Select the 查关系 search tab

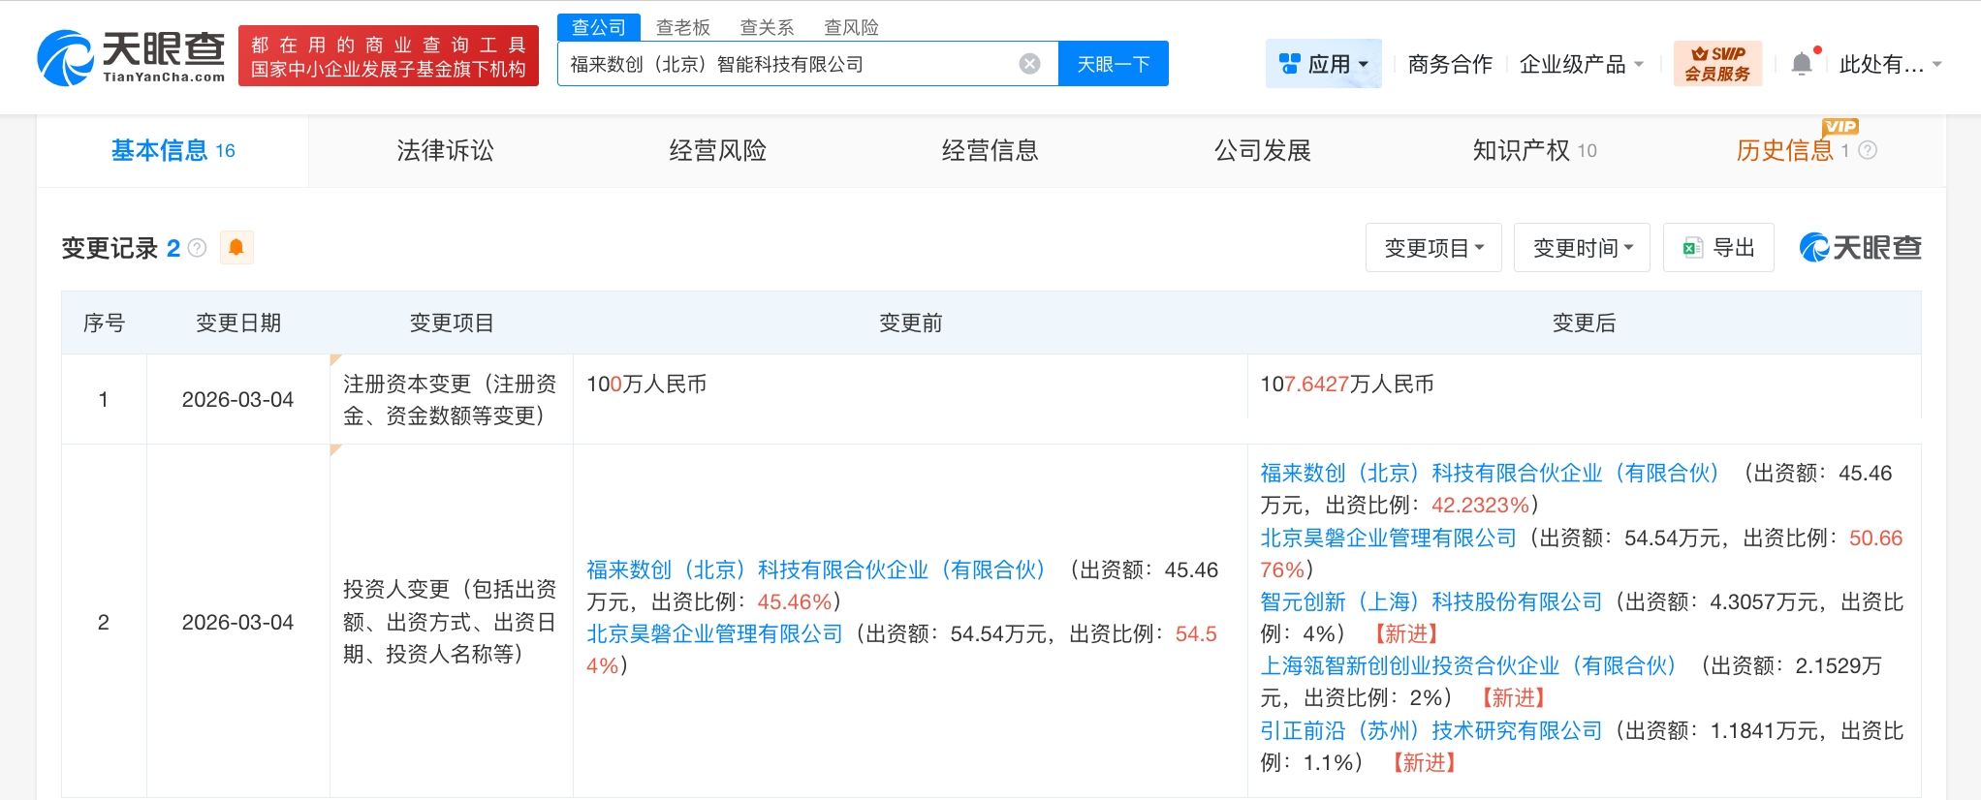(x=768, y=27)
